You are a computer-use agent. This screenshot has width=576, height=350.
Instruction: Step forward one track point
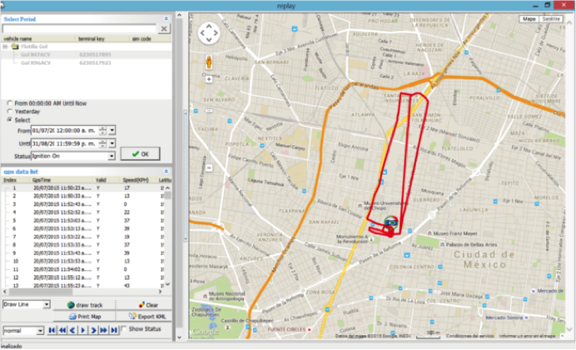pyautogui.click(x=93, y=330)
